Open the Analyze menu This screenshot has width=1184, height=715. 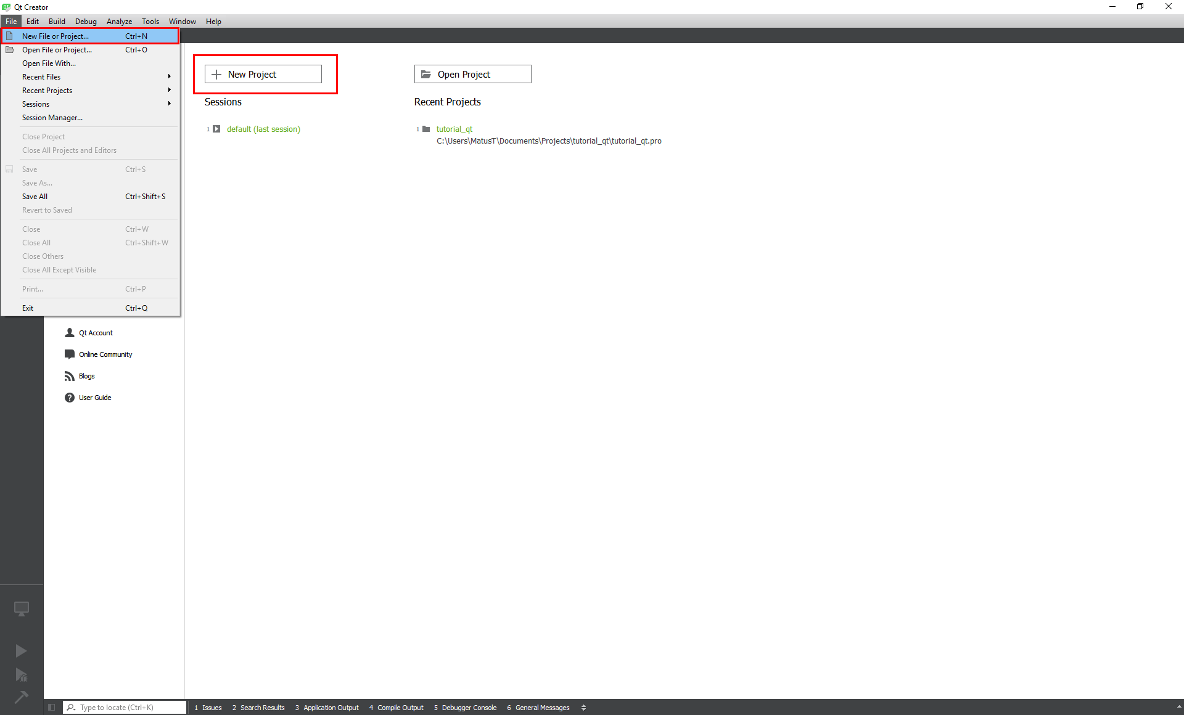tap(119, 21)
